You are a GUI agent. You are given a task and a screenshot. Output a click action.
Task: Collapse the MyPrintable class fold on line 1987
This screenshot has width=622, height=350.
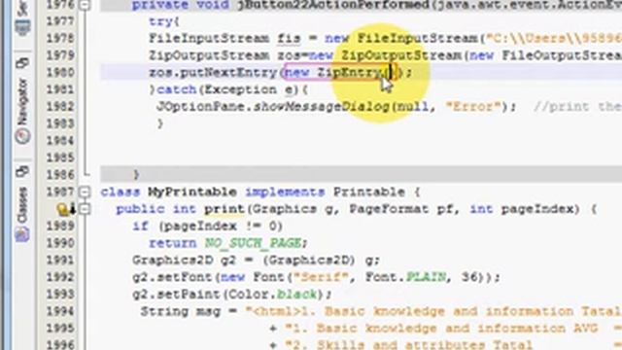85,192
